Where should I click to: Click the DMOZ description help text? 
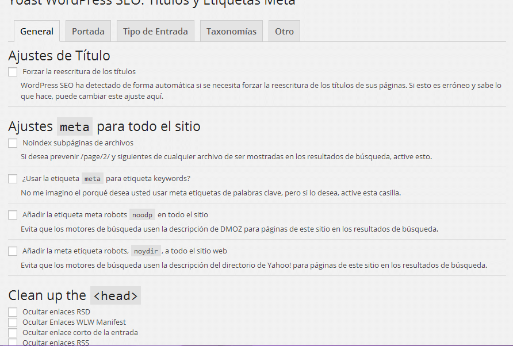(x=229, y=229)
